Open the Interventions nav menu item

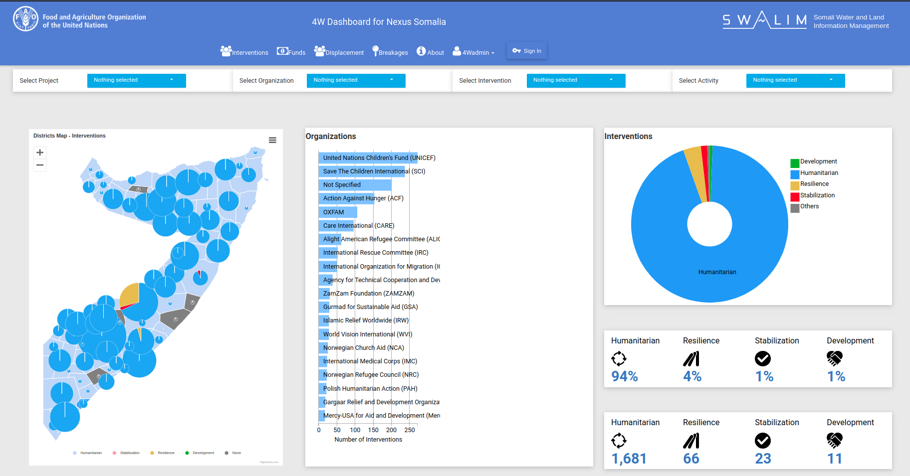(244, 52)
